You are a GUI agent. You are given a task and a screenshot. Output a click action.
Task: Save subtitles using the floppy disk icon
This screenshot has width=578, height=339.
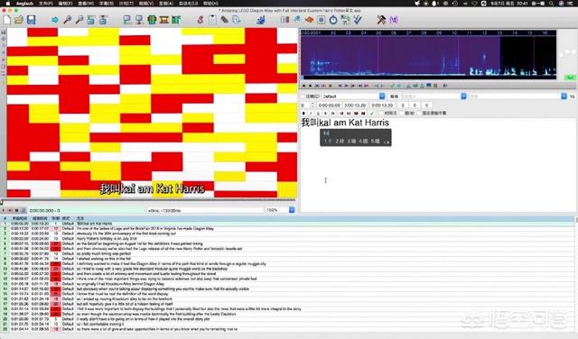pos(32,20)
